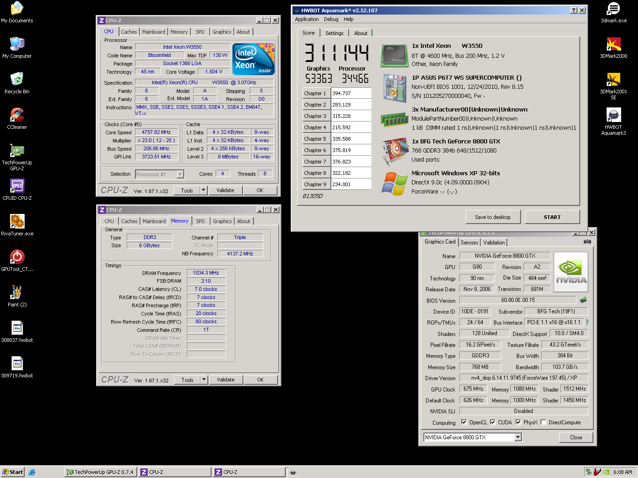Click Close button in GPU-Z
The image size is (638, 478).
tap(576, 437)
